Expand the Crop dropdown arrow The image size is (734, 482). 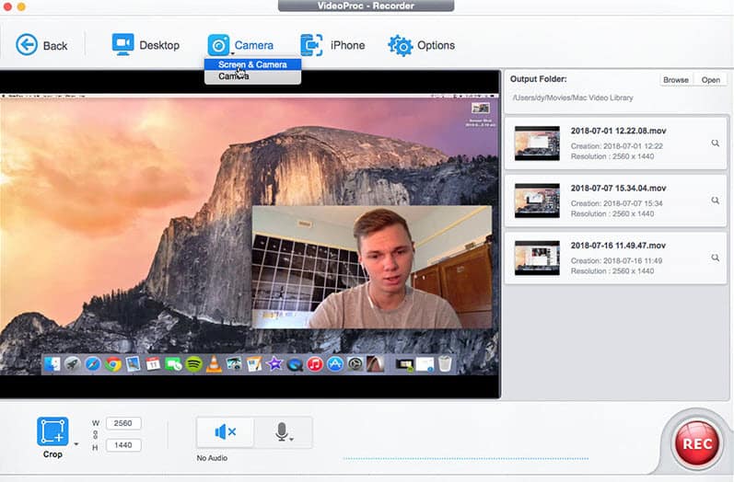[x=76, y=444]
